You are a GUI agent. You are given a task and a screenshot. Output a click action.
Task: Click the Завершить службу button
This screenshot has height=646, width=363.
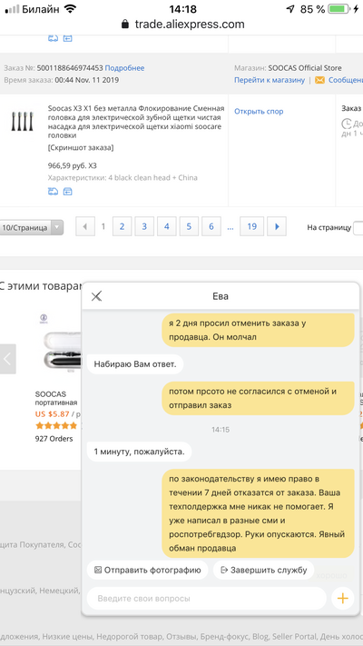coord(264,571)
